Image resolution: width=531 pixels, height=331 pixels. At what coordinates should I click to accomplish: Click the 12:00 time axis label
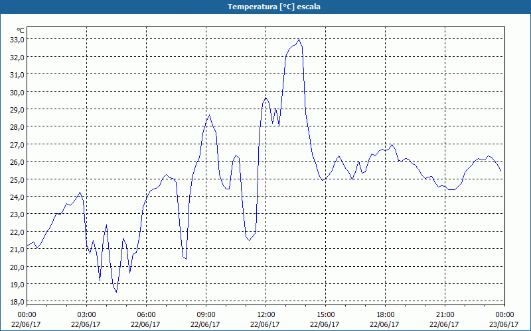(266, 315)
